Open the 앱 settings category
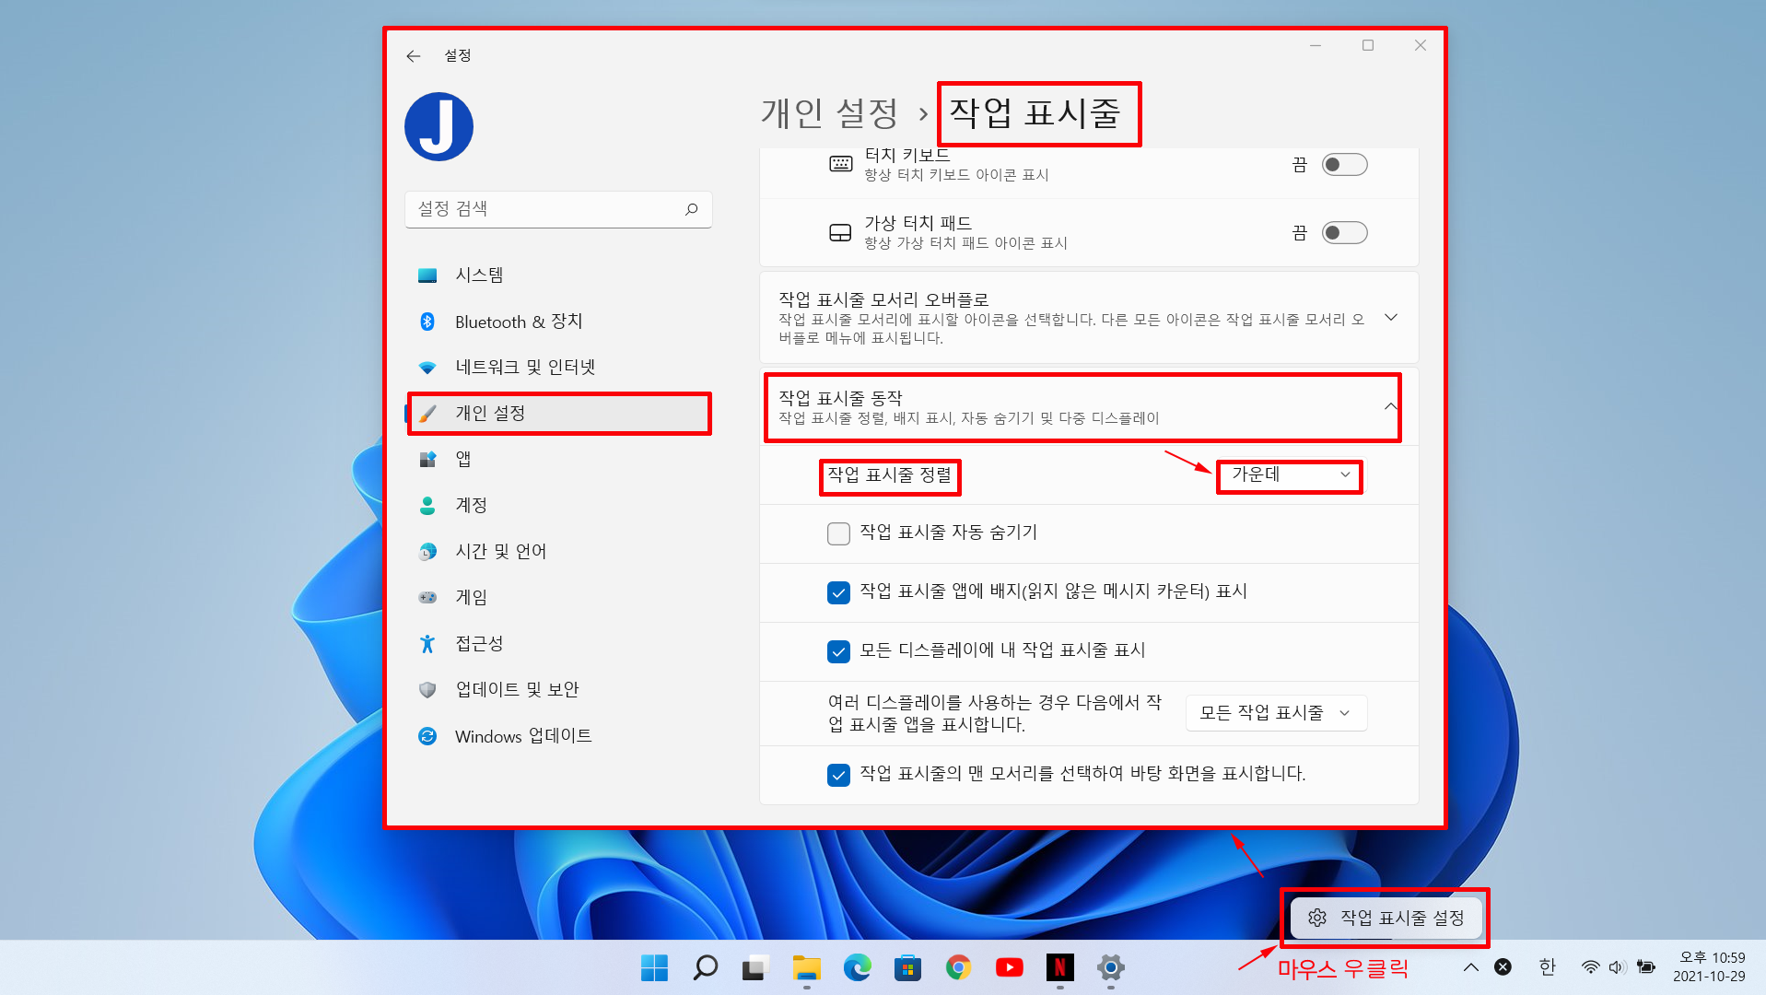1766x995 pixels. tap(558, 460)
